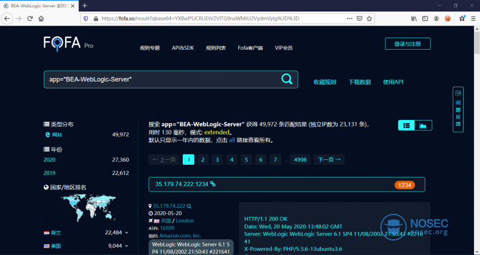The height and width of the screenshot is (255, 480).
Task: Click the 美国 country filter
Action: (56, 246)
